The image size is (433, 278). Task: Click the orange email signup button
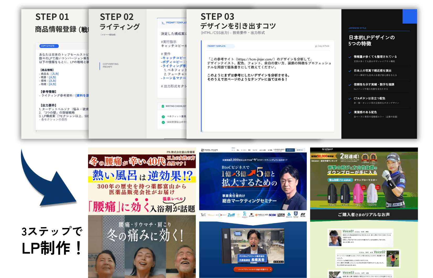pos(253,269)
